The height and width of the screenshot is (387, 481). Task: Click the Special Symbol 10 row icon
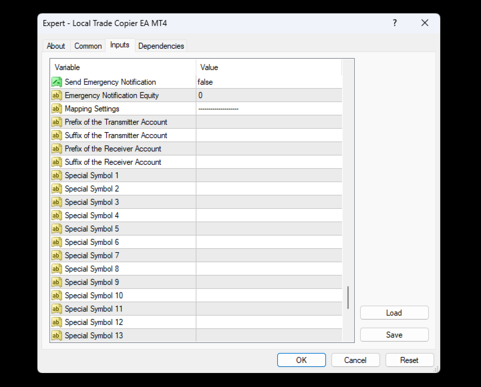pos(57,296)
